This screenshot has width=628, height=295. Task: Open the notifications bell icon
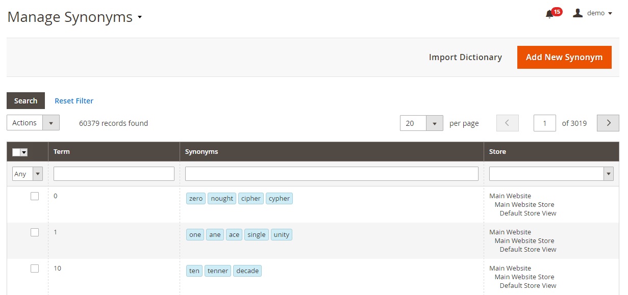tap(549, 14)
